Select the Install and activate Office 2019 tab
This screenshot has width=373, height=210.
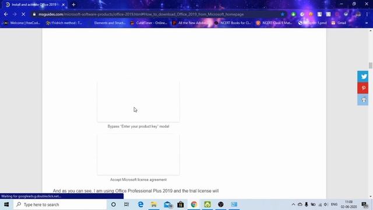click(x=34, y=5)
